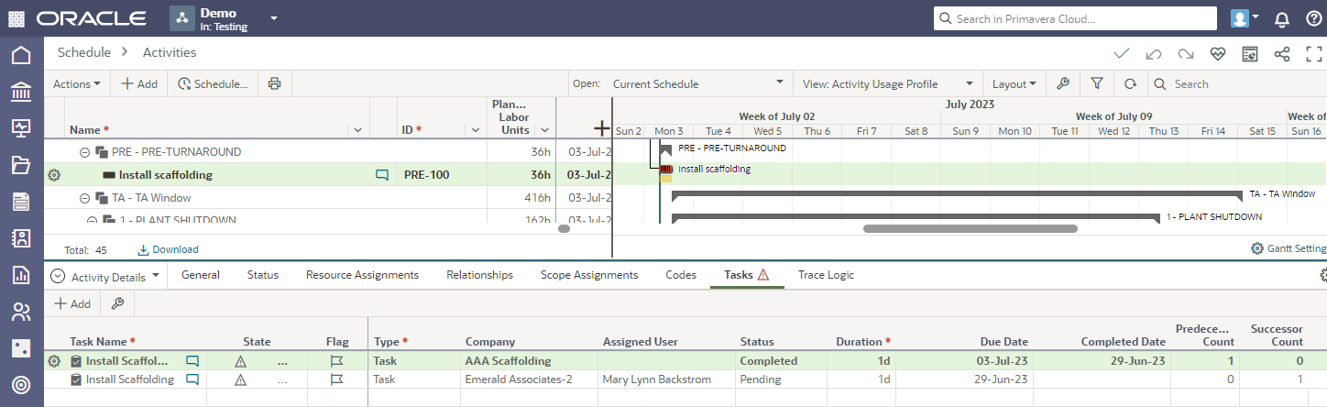
Task: Click the Gantt horizontal scrollbar
Action: click(970, 228)
